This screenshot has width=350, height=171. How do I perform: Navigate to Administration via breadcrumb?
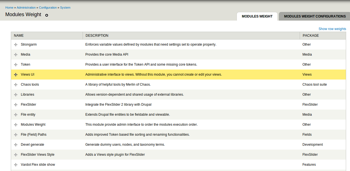click(x=26, y=8)
